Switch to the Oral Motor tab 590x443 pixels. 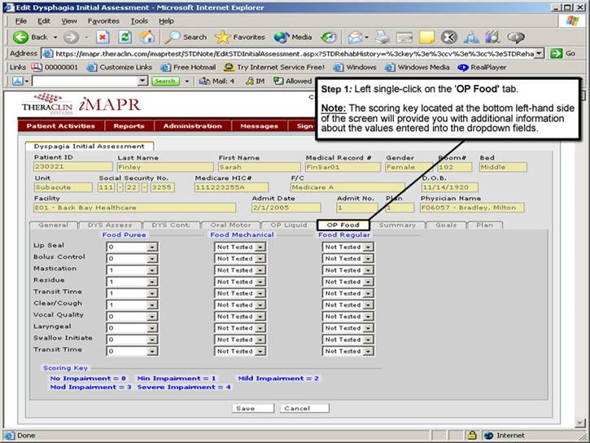click(x=229, y=225)
